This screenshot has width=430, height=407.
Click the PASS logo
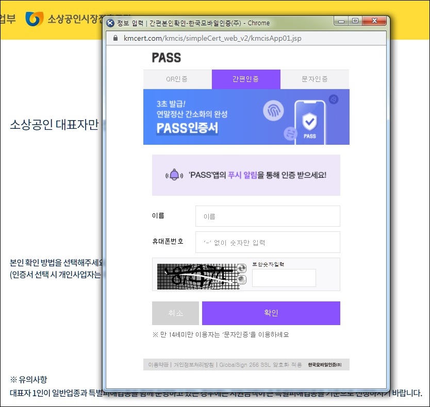coord(167,58)
